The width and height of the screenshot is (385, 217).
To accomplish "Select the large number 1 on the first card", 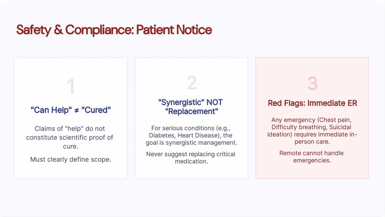I will [71, 86].
